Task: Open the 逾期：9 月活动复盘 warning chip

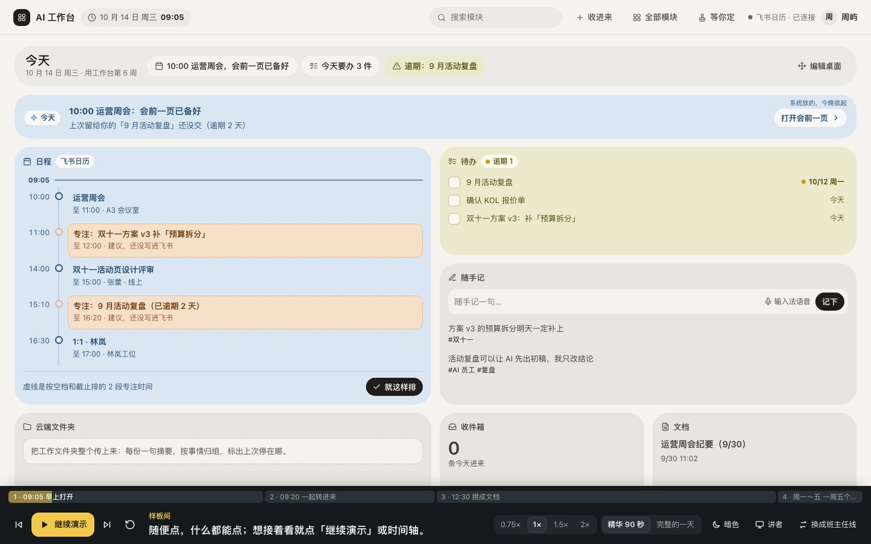Action: [435, 66]
